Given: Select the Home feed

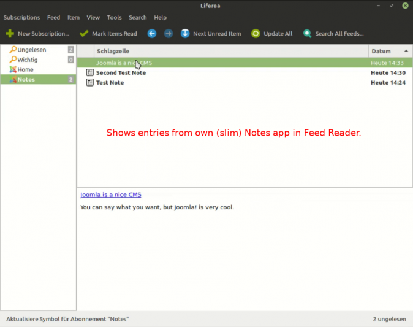Looking at the screenshot, I should pyautogui.click(x=25, y=69).
